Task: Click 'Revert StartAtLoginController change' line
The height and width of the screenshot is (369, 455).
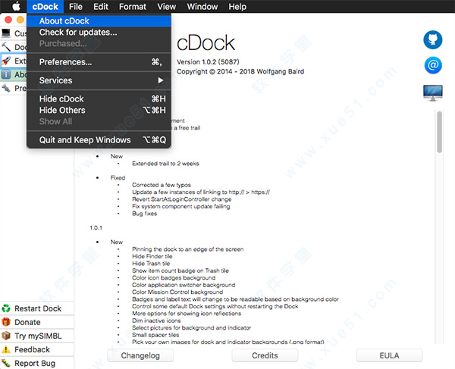Action: click(182, 199)
